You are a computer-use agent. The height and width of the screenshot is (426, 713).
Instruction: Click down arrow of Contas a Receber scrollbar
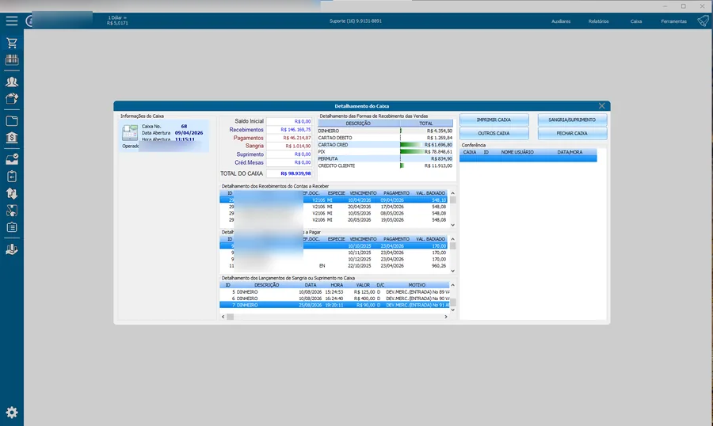[x=452, y=225]
